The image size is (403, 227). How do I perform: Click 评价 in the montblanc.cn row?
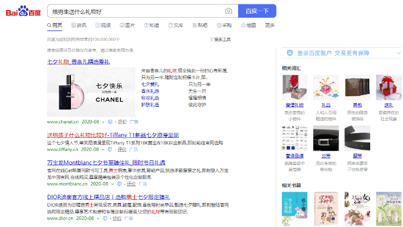pos(131,184)
